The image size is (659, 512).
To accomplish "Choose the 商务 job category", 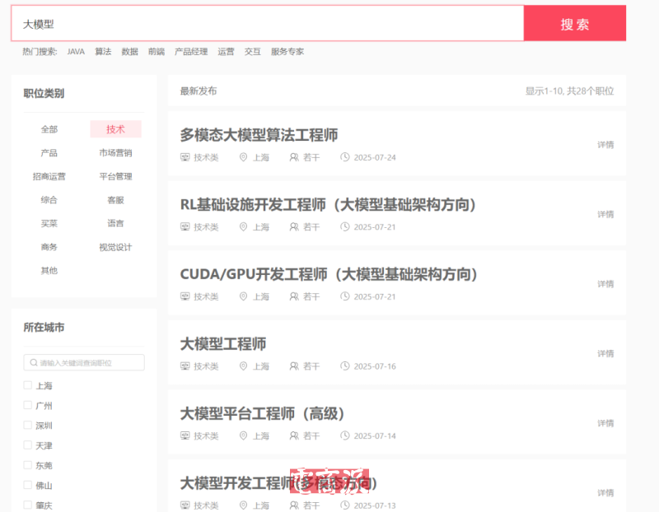I will click(x=49, y=247).
